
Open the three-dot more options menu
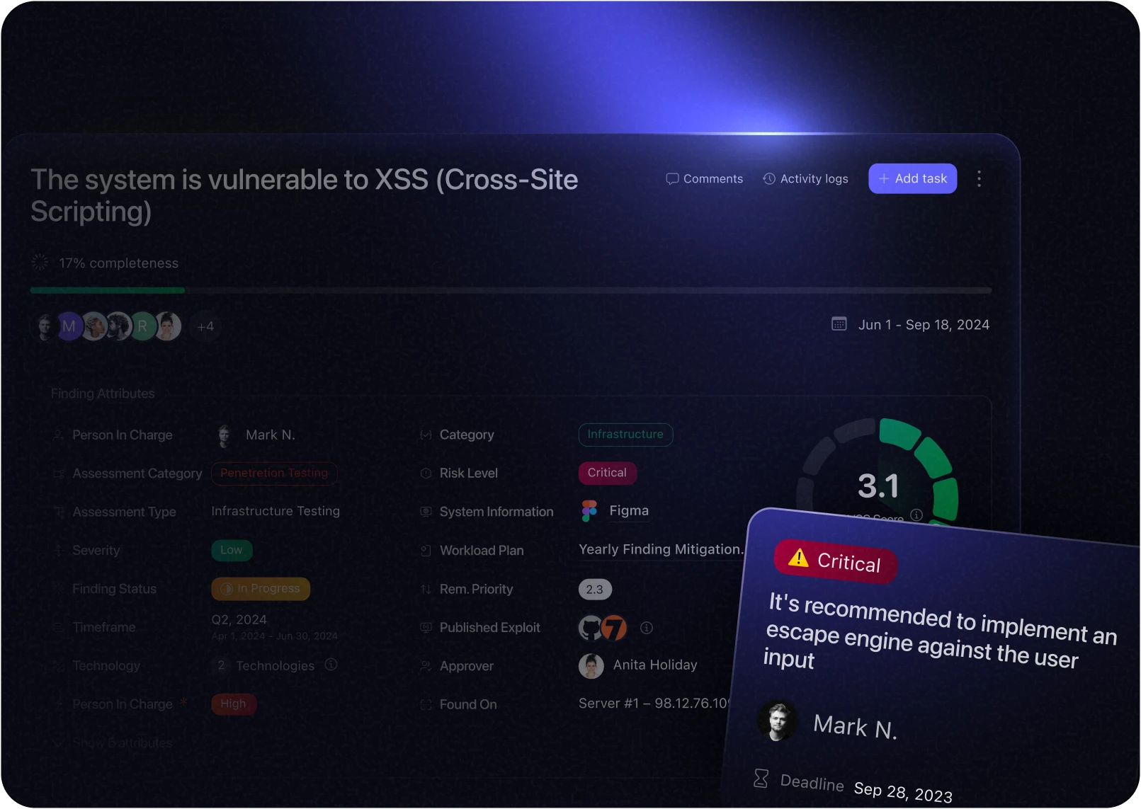(979, 178)
